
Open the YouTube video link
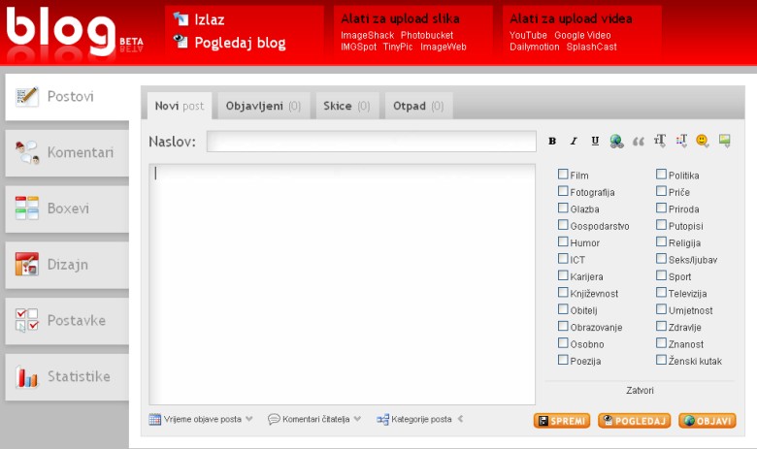pos(528,35)
